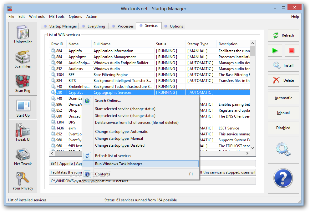Open the Scan Reg tool

click(23, 83)
